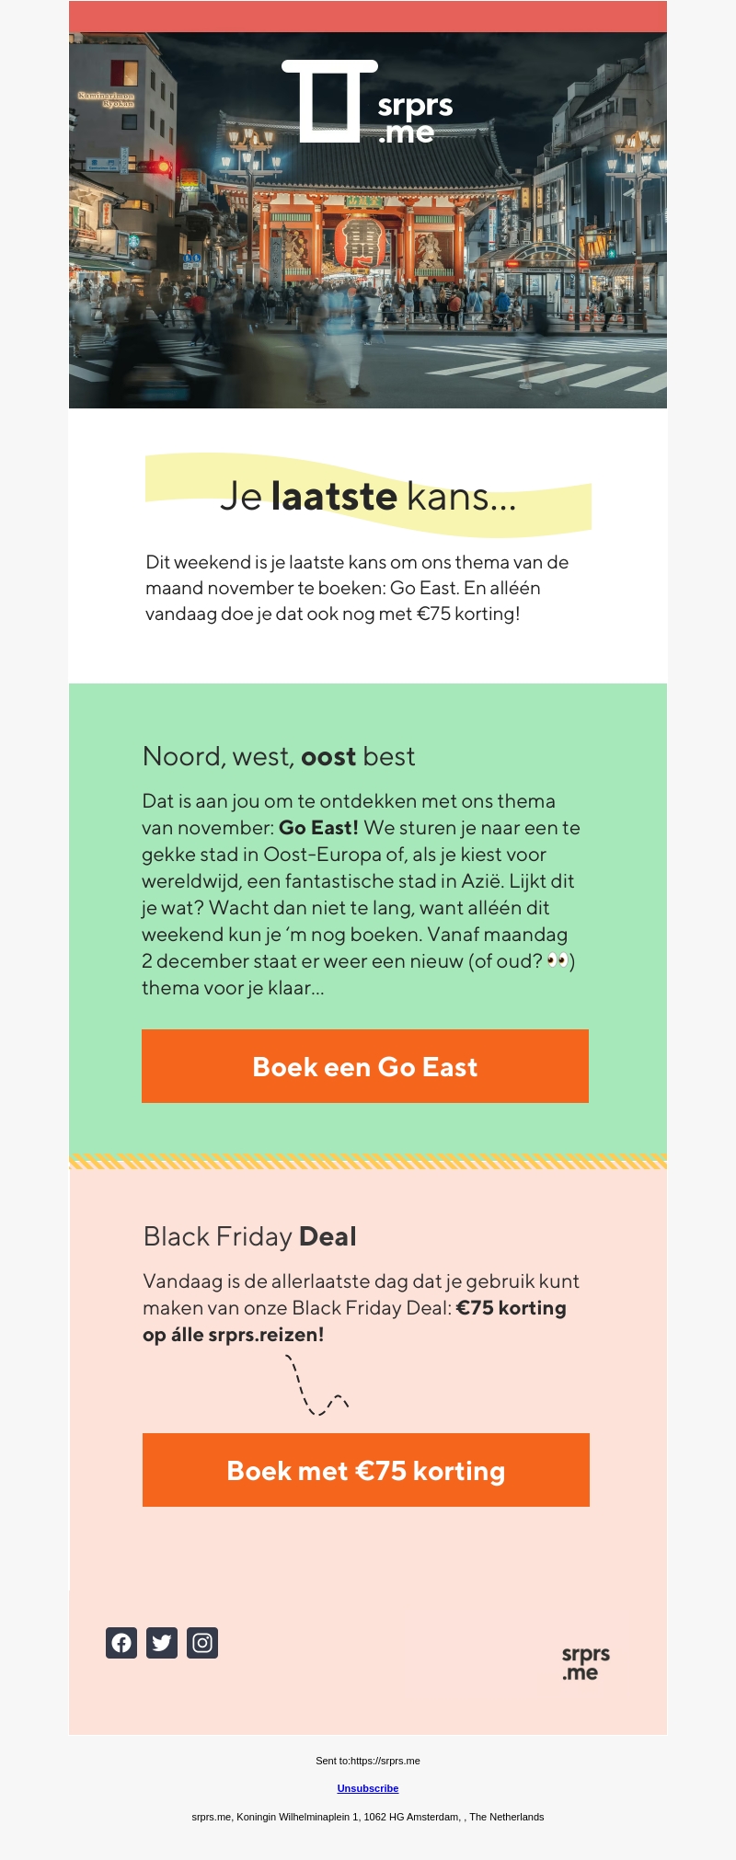Viewport: 736px width, 1860px height.
Task: Open the Instagram social icon
Action: 202,1643
